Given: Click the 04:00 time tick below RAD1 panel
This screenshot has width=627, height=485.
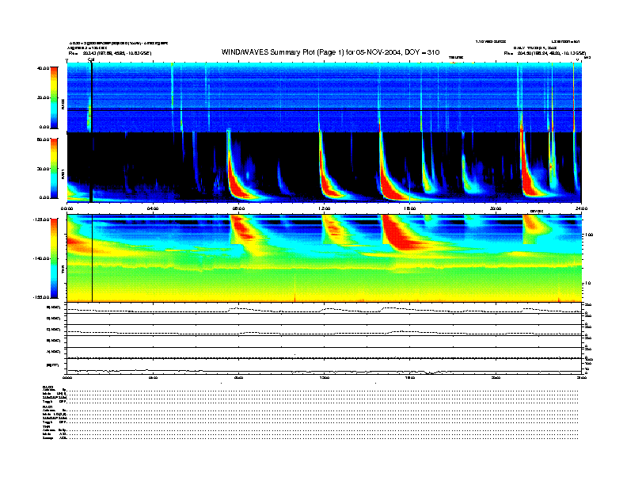Looking at the screenshot, I should 153,208.
